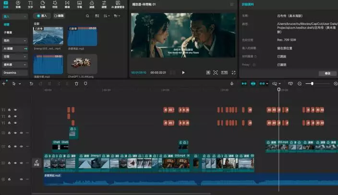Open the Dreamina sidebar item
Viewport: 338px width, 195px height.
(15, 73)
